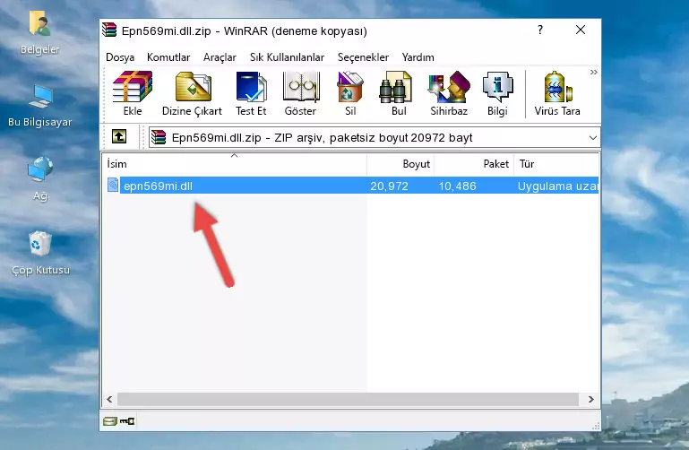Open the Sık Kullanılanlar menu
689x450 pixels.
pos(287,57)
